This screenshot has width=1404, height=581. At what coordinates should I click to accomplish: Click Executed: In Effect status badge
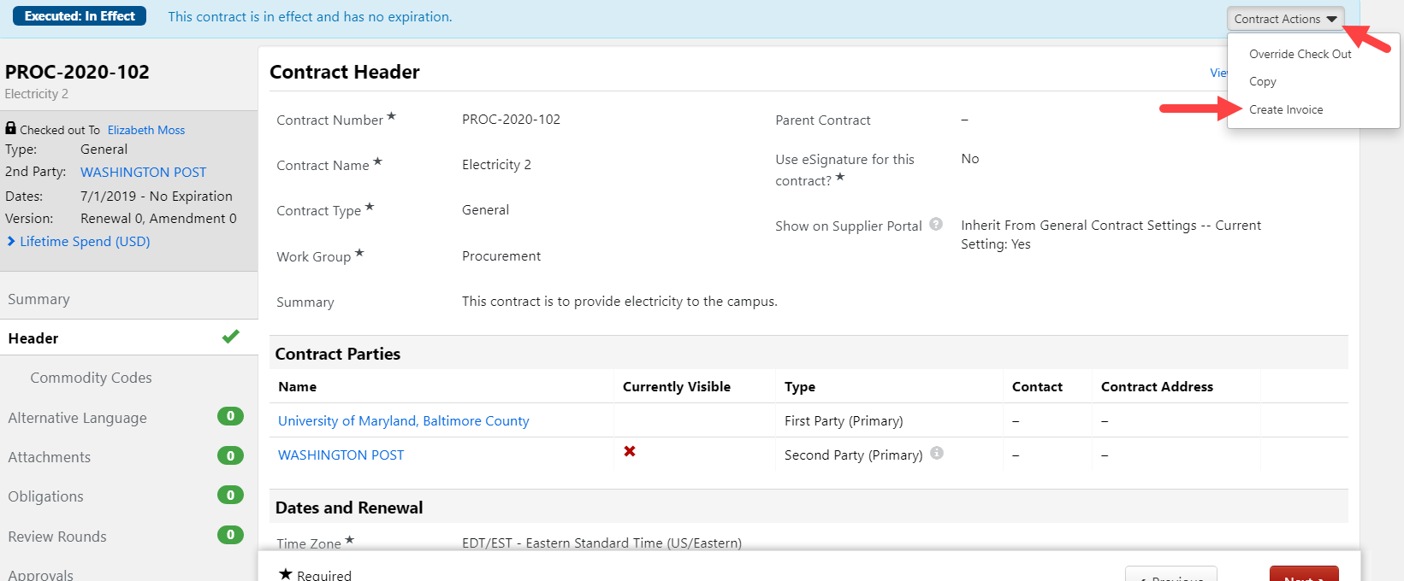[x=80, y=16]
